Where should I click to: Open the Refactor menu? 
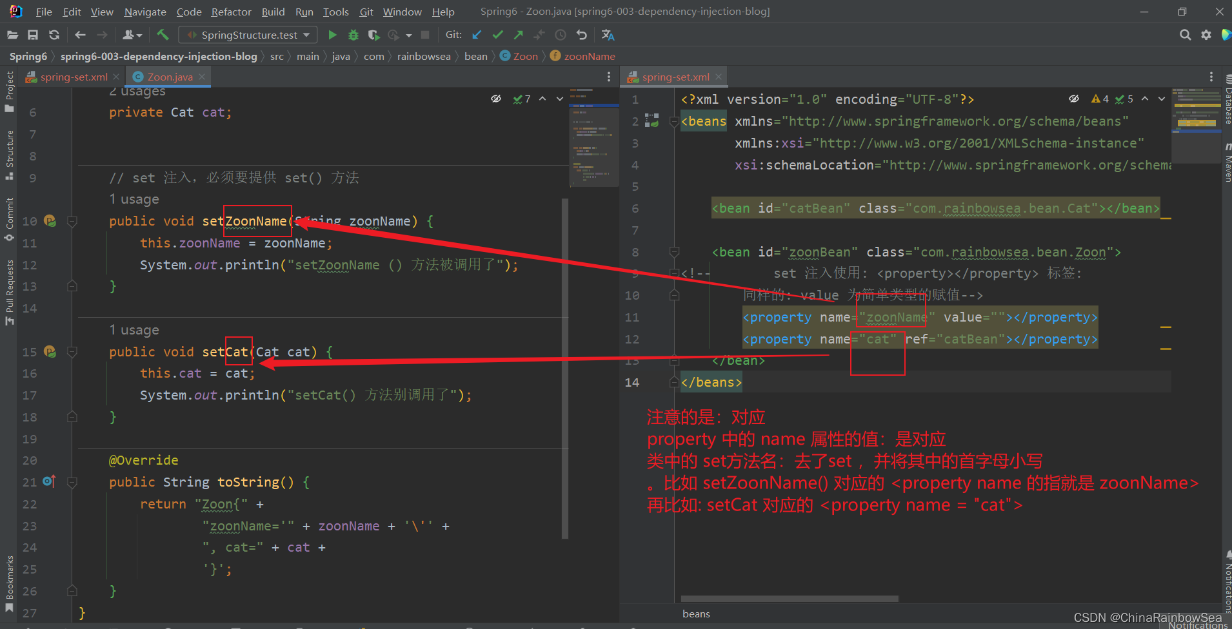[x=231, y=12]
